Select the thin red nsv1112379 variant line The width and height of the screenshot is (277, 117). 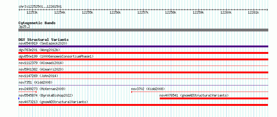[x=143, y=66]
